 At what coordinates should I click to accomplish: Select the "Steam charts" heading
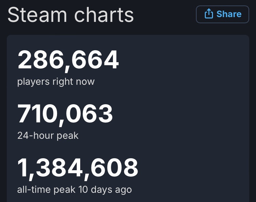pyautogui.click(x=71, y=15)
